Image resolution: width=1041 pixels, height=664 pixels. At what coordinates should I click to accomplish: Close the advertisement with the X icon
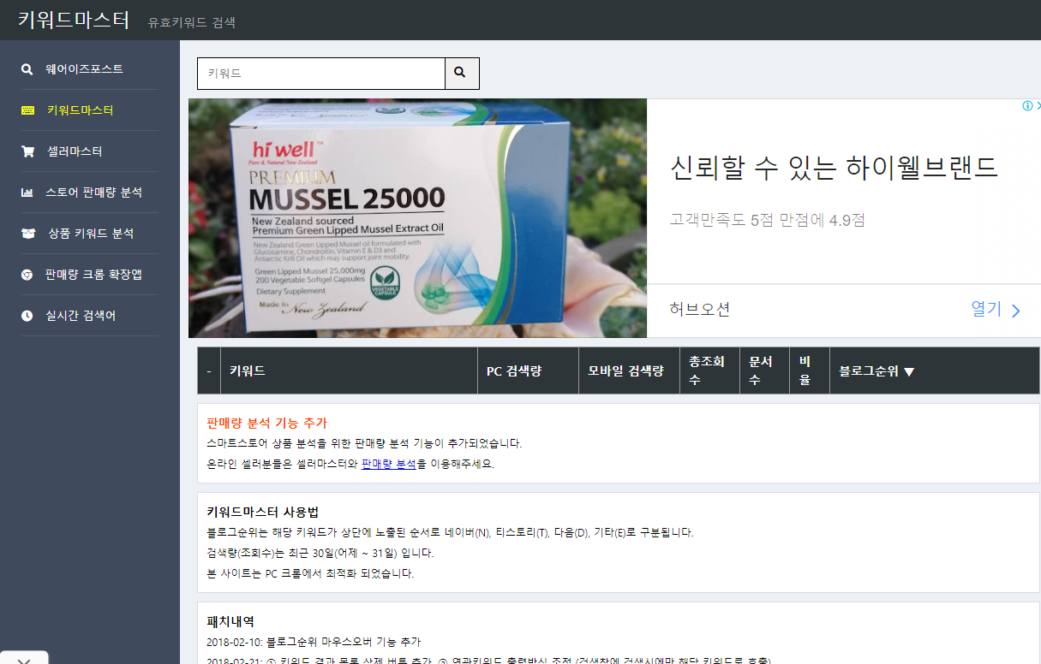pos(1038,106)
